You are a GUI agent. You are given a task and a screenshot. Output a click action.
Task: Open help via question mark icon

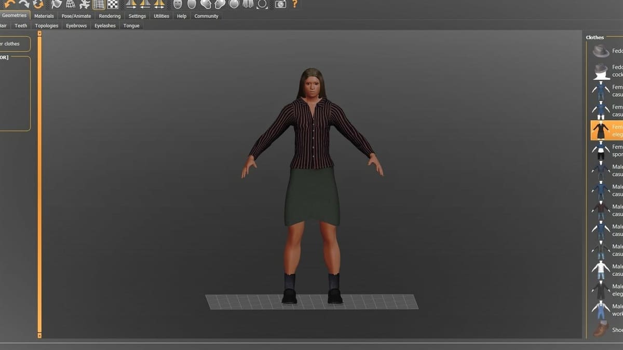[x=295, y=4]
